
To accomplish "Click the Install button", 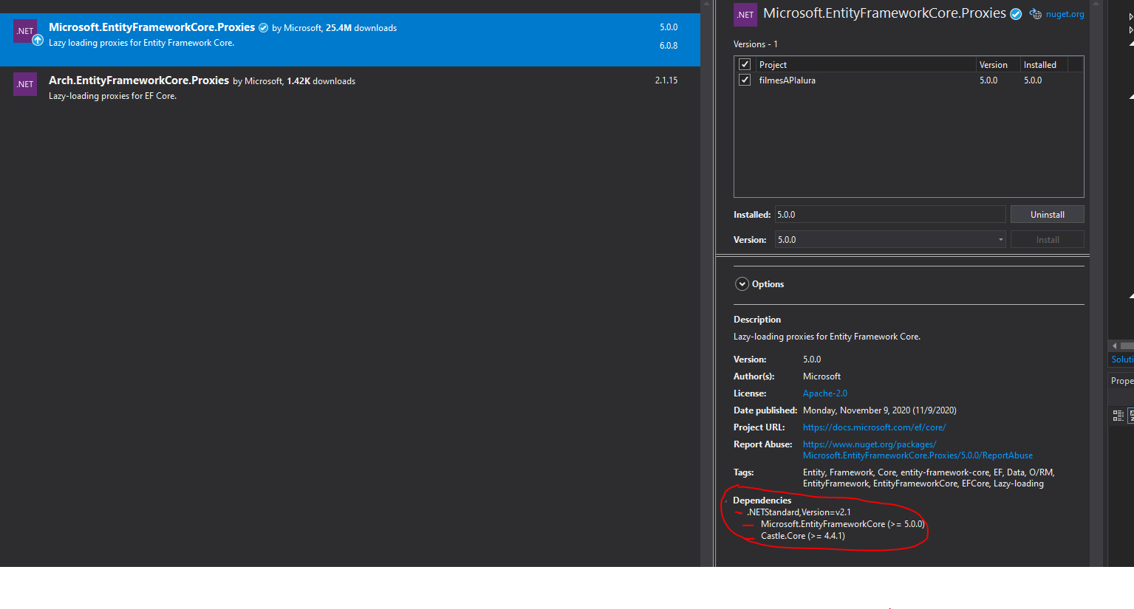I will (x=1047, y=239).
